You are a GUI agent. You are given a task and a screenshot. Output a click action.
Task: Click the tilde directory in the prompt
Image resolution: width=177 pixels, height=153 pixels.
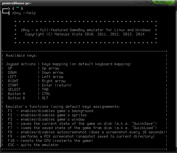point(18,8)
